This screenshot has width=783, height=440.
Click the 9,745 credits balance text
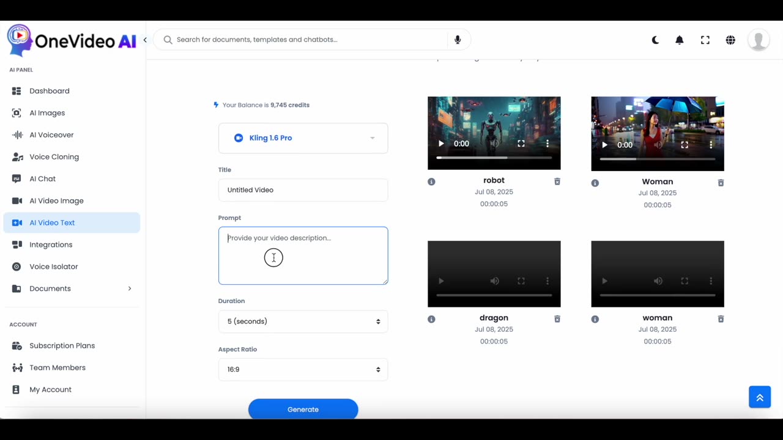pos(290,105)
